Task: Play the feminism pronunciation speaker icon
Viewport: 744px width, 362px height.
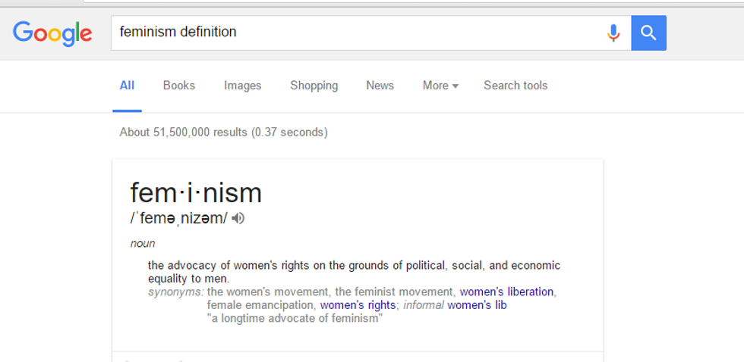Action: [238, 218]
